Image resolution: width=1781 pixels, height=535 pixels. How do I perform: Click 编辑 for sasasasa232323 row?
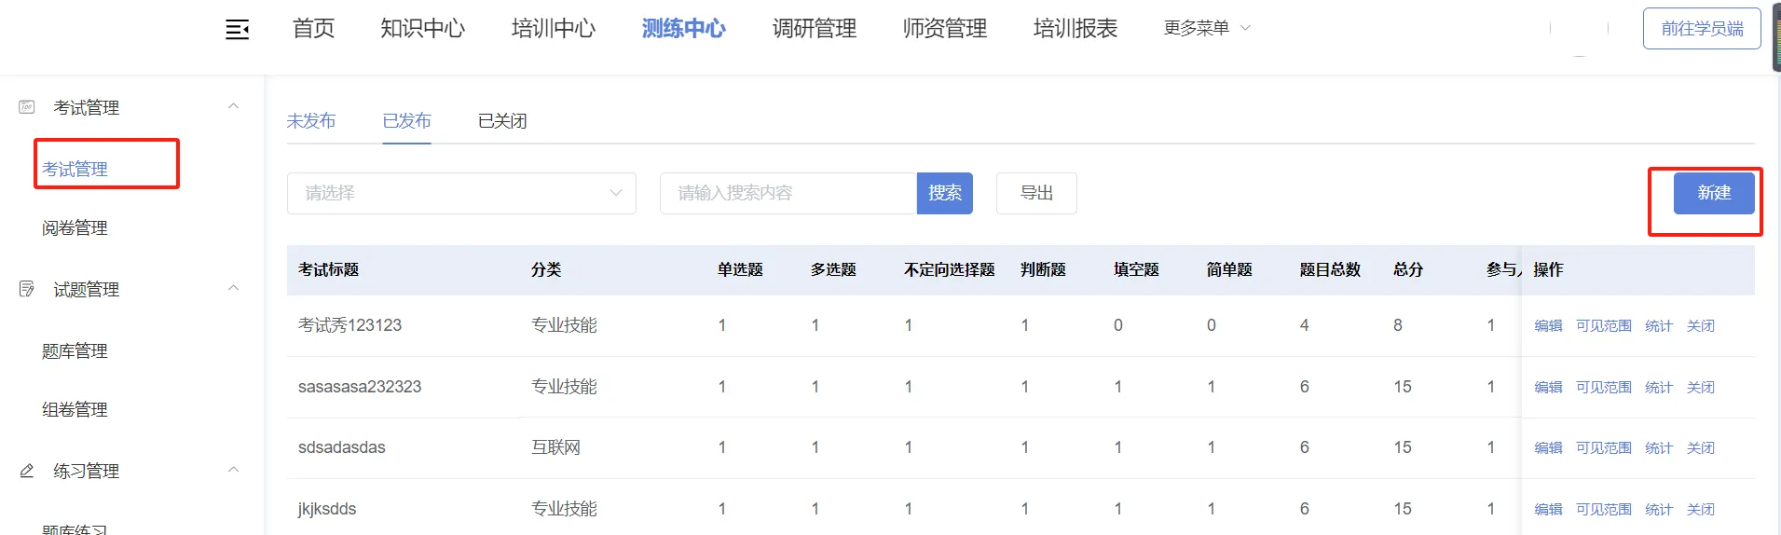click(x=1548, y=388)
